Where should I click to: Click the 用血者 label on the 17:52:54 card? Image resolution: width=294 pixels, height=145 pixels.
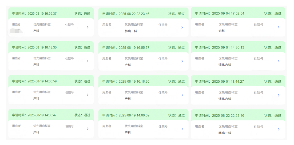tap(199, 24)
